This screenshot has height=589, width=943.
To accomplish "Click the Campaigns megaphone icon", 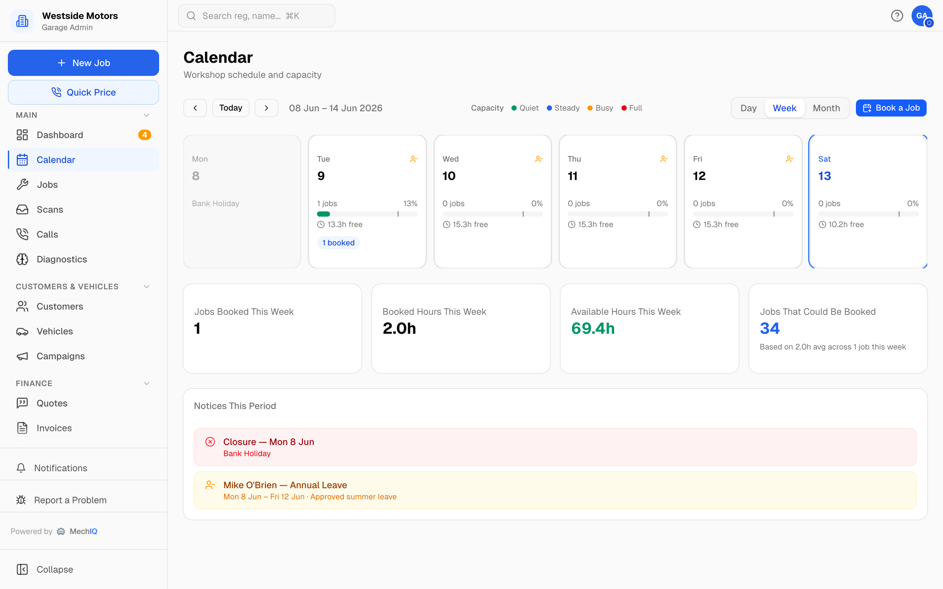I will pyautogui.click(x=22, y=356).
